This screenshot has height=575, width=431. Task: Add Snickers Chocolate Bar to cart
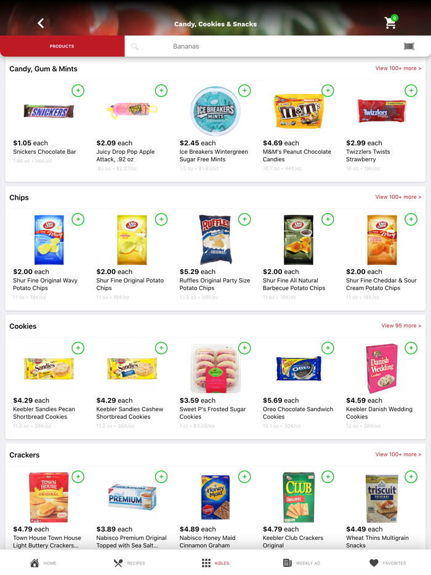78,90
